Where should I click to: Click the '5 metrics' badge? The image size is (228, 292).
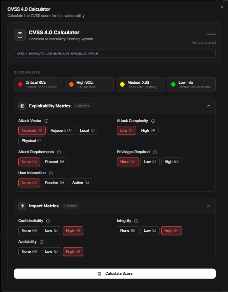pyautogui.click(x=82, y=106)
